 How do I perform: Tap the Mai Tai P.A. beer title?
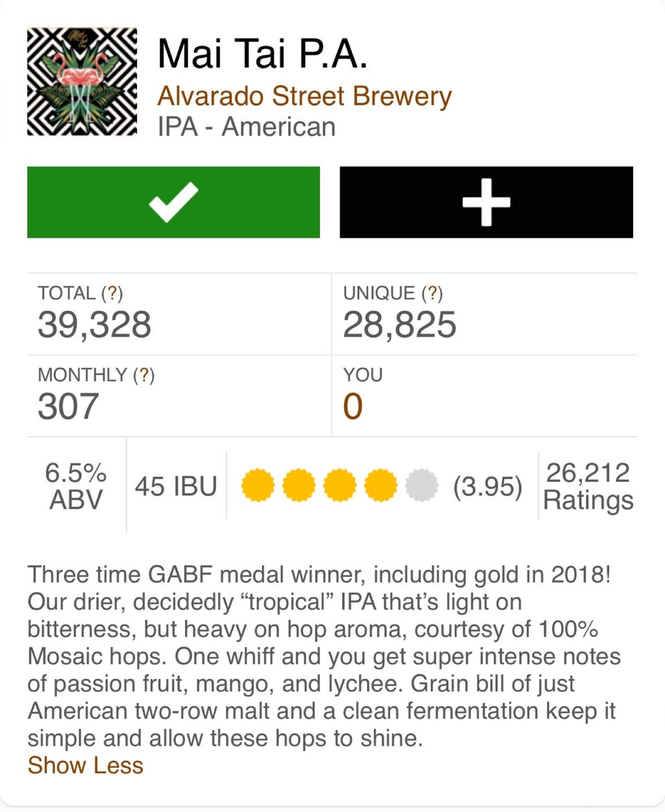(x=262, y=53)
